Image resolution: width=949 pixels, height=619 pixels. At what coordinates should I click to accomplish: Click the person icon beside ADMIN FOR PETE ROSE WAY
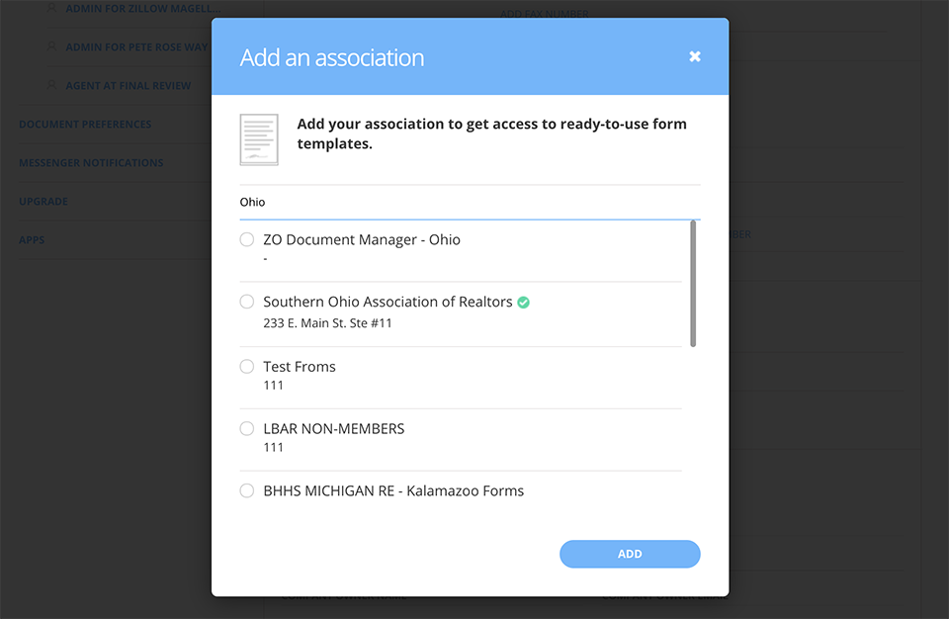(51, 46)
